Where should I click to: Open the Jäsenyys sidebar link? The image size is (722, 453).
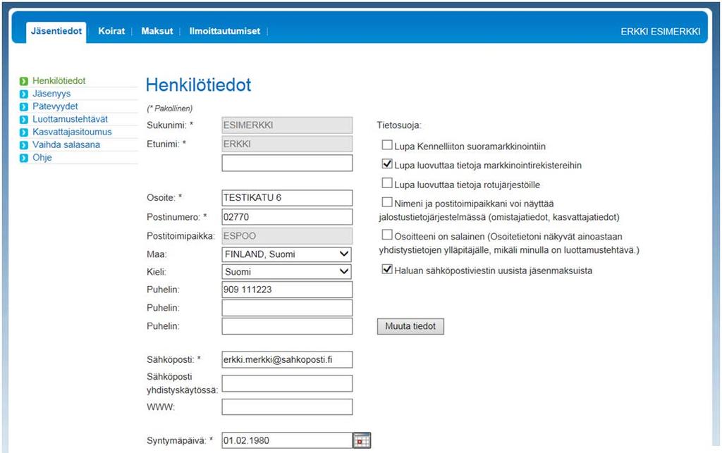51,94
